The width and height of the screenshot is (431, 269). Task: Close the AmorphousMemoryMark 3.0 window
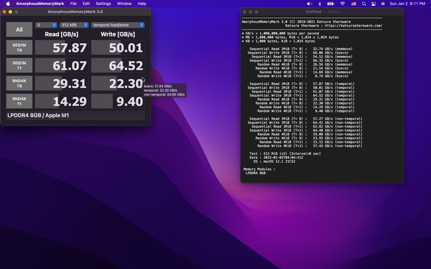[4, 12]
